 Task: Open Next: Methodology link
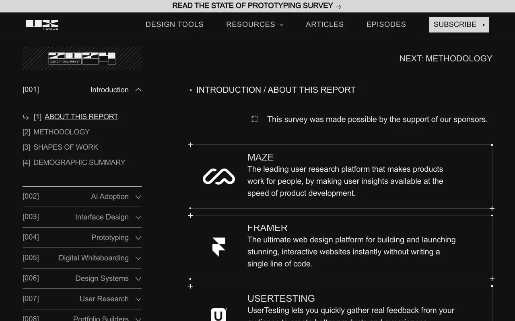(446, 59)
